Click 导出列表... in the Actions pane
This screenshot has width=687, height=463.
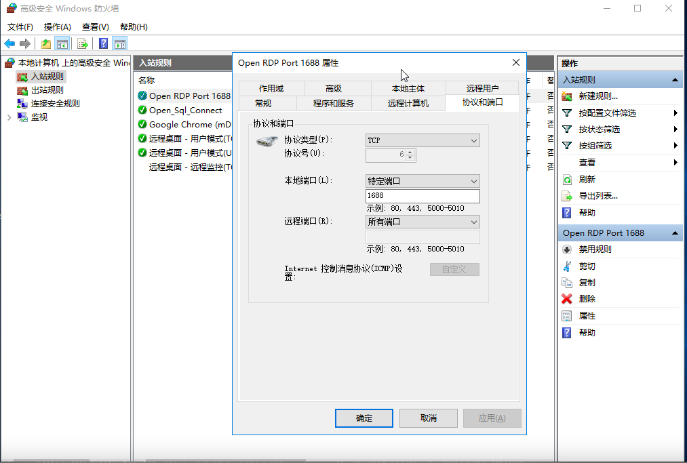[598, 196]
